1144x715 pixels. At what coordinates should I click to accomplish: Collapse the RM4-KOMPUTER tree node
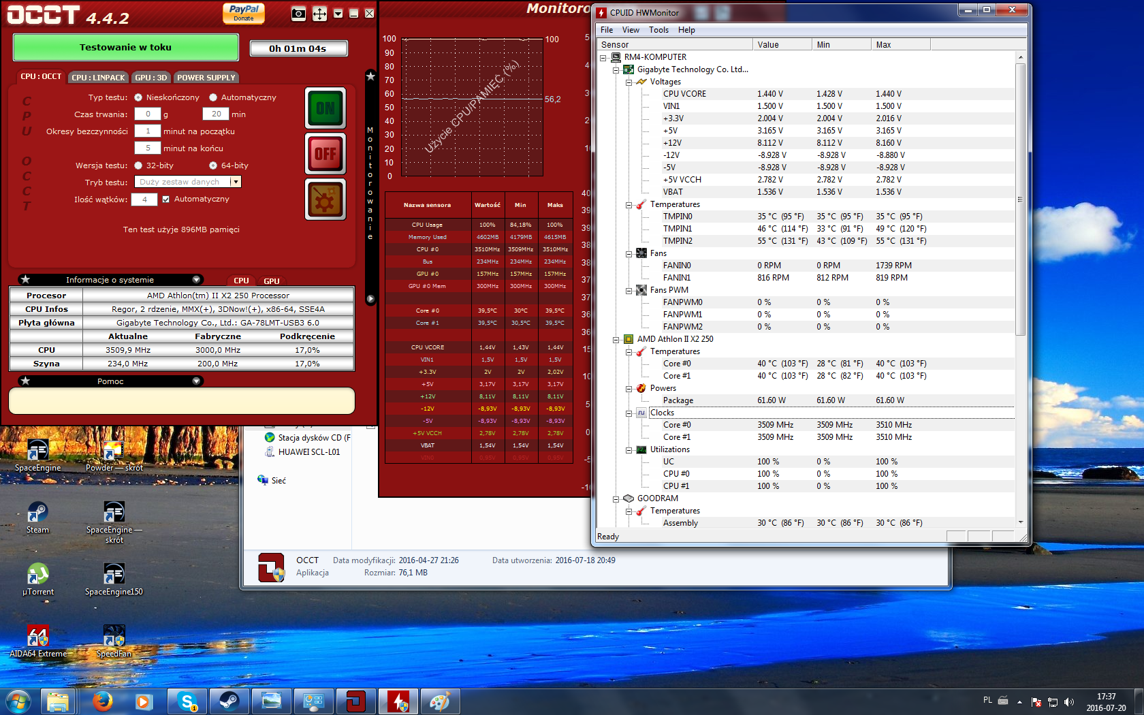[x=603, y=57]
